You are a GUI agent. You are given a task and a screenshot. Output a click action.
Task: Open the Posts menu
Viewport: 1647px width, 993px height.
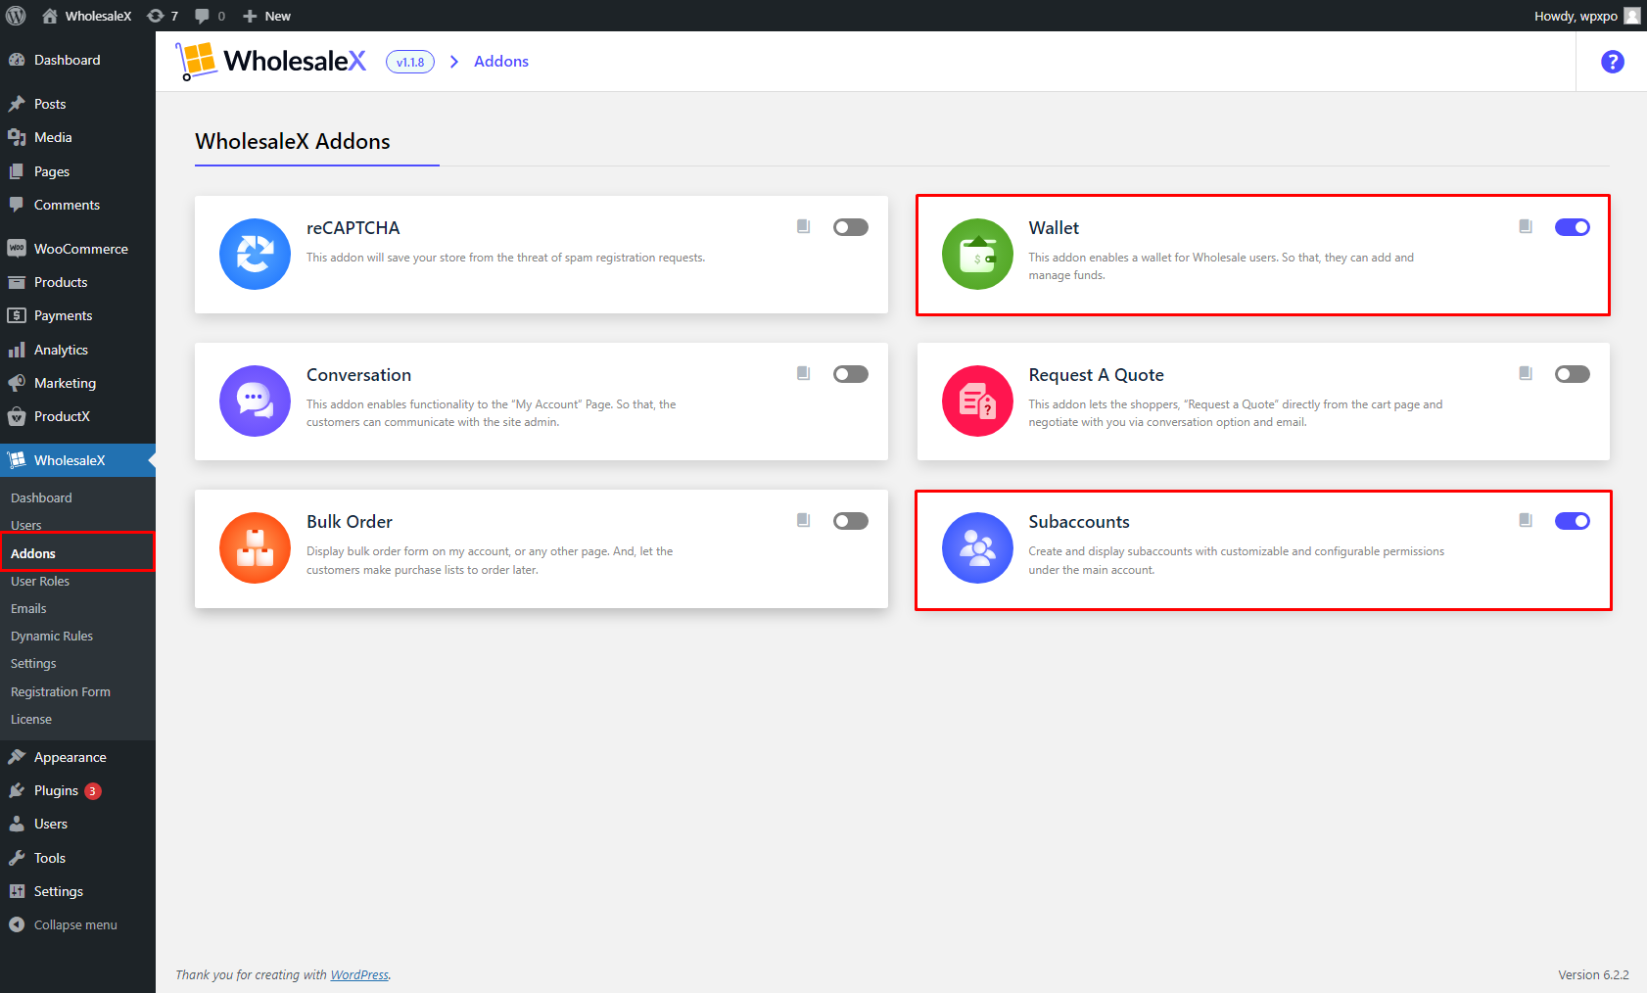77,104
